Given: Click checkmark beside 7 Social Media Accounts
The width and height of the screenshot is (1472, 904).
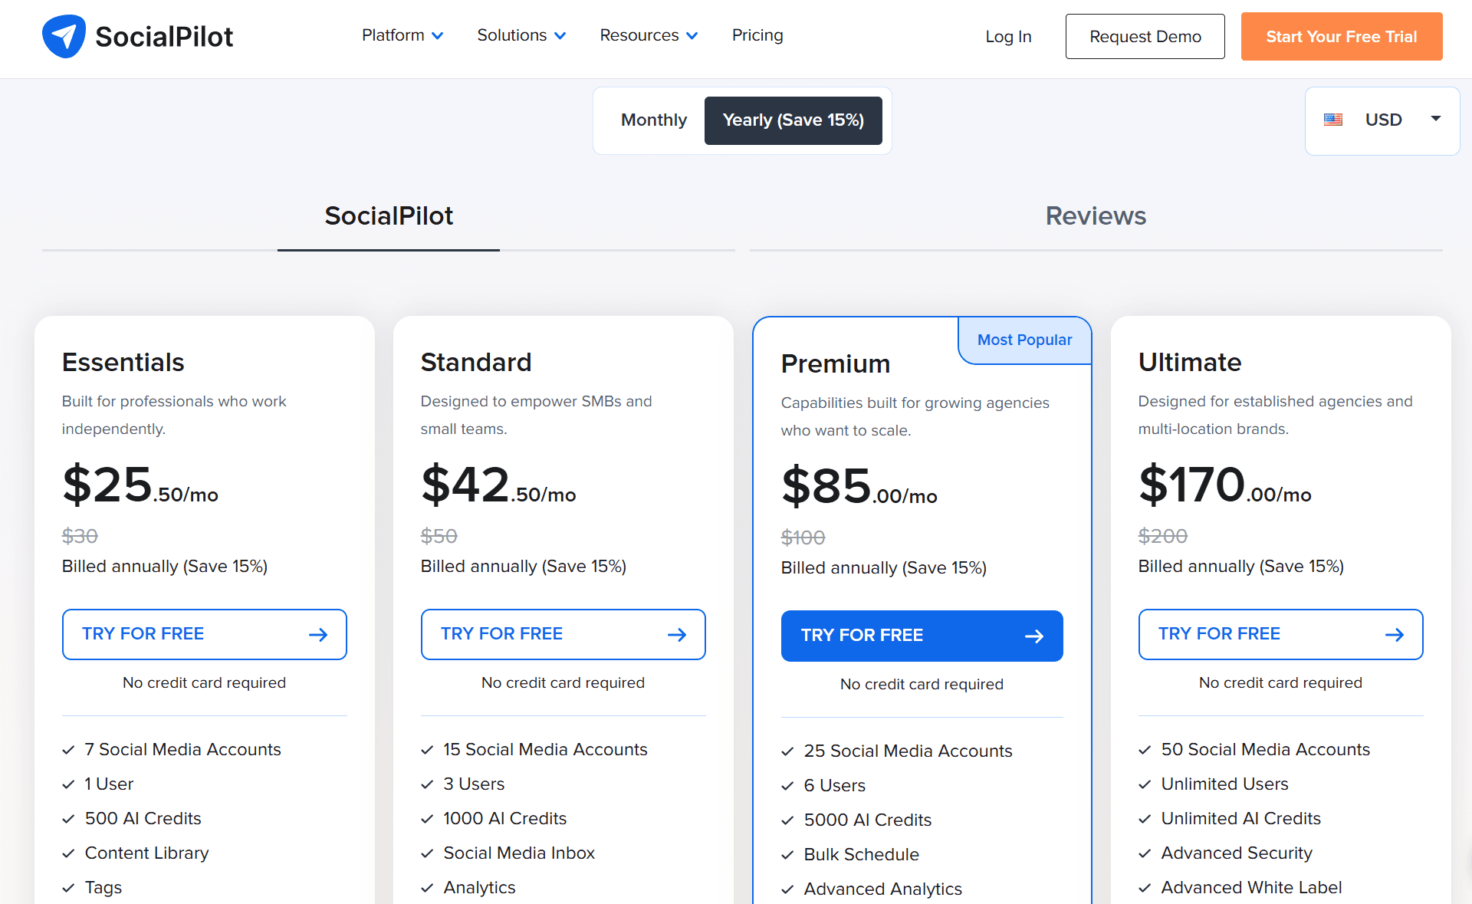Looking at the screenshot, I should (x=68, y=750).
